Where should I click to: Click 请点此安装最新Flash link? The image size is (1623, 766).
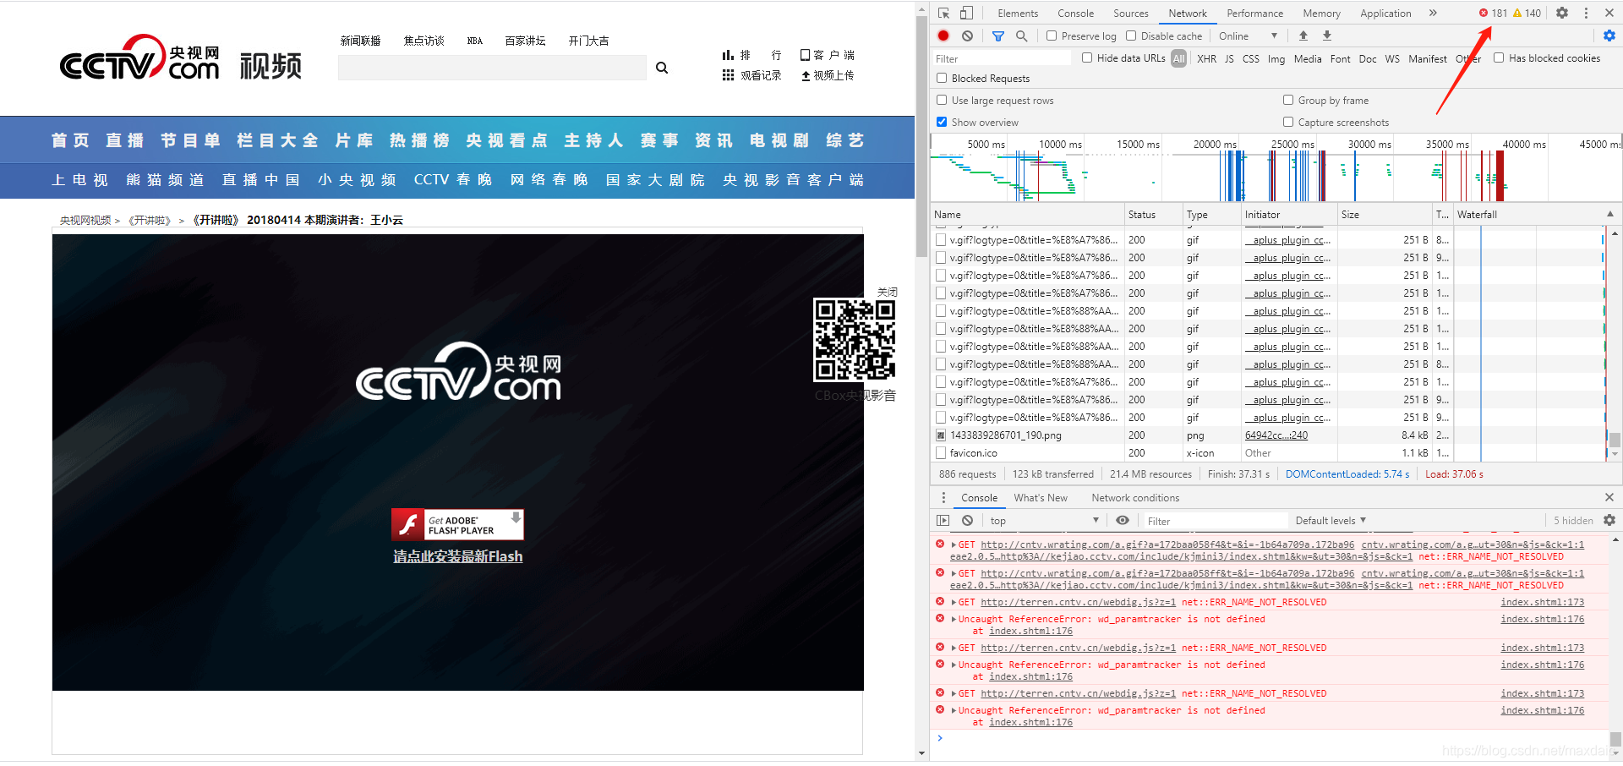(x=457, y=556)
